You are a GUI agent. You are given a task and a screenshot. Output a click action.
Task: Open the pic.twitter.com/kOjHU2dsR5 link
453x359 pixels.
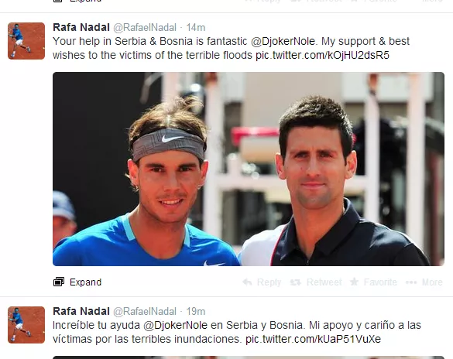coord(322,55)
